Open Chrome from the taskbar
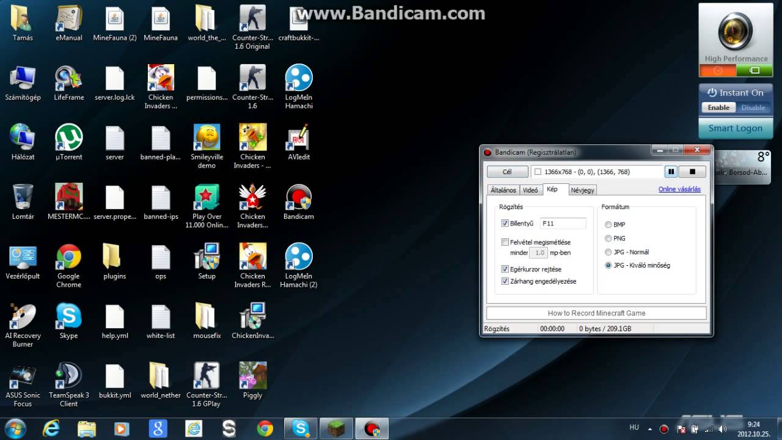 (265, 428)
